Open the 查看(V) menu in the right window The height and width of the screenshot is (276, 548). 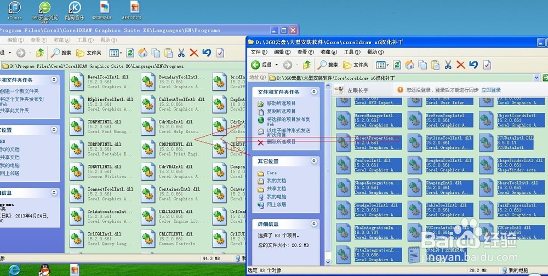[x=306, y=52]
